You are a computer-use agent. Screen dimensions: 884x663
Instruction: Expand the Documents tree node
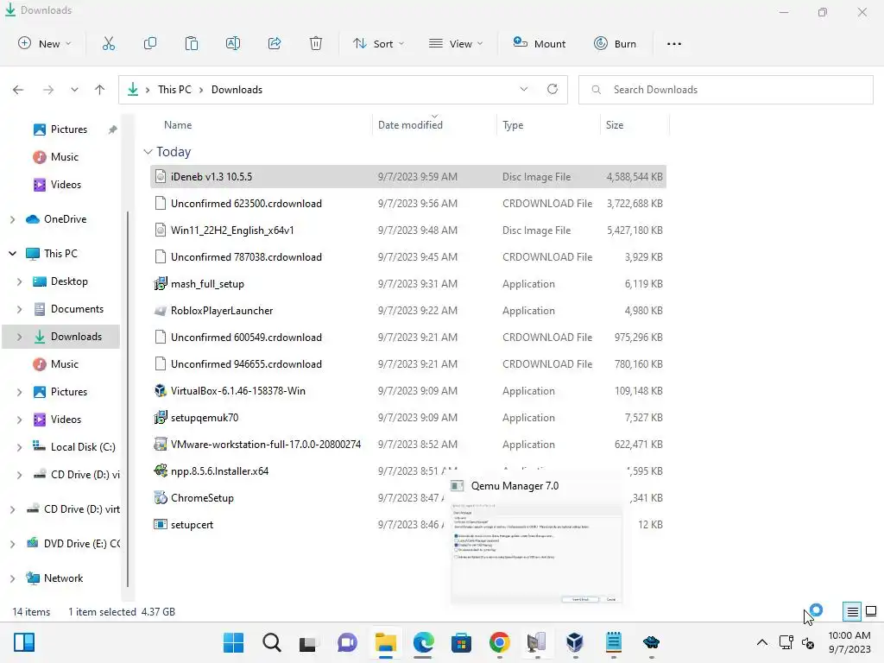[x=19, y=309]
